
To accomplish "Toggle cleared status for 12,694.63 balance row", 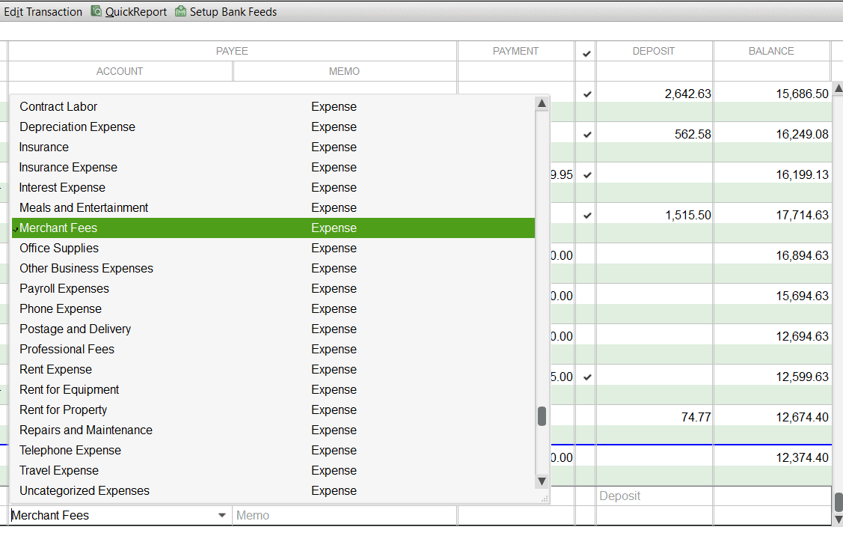I will click(x=586, y=336).
